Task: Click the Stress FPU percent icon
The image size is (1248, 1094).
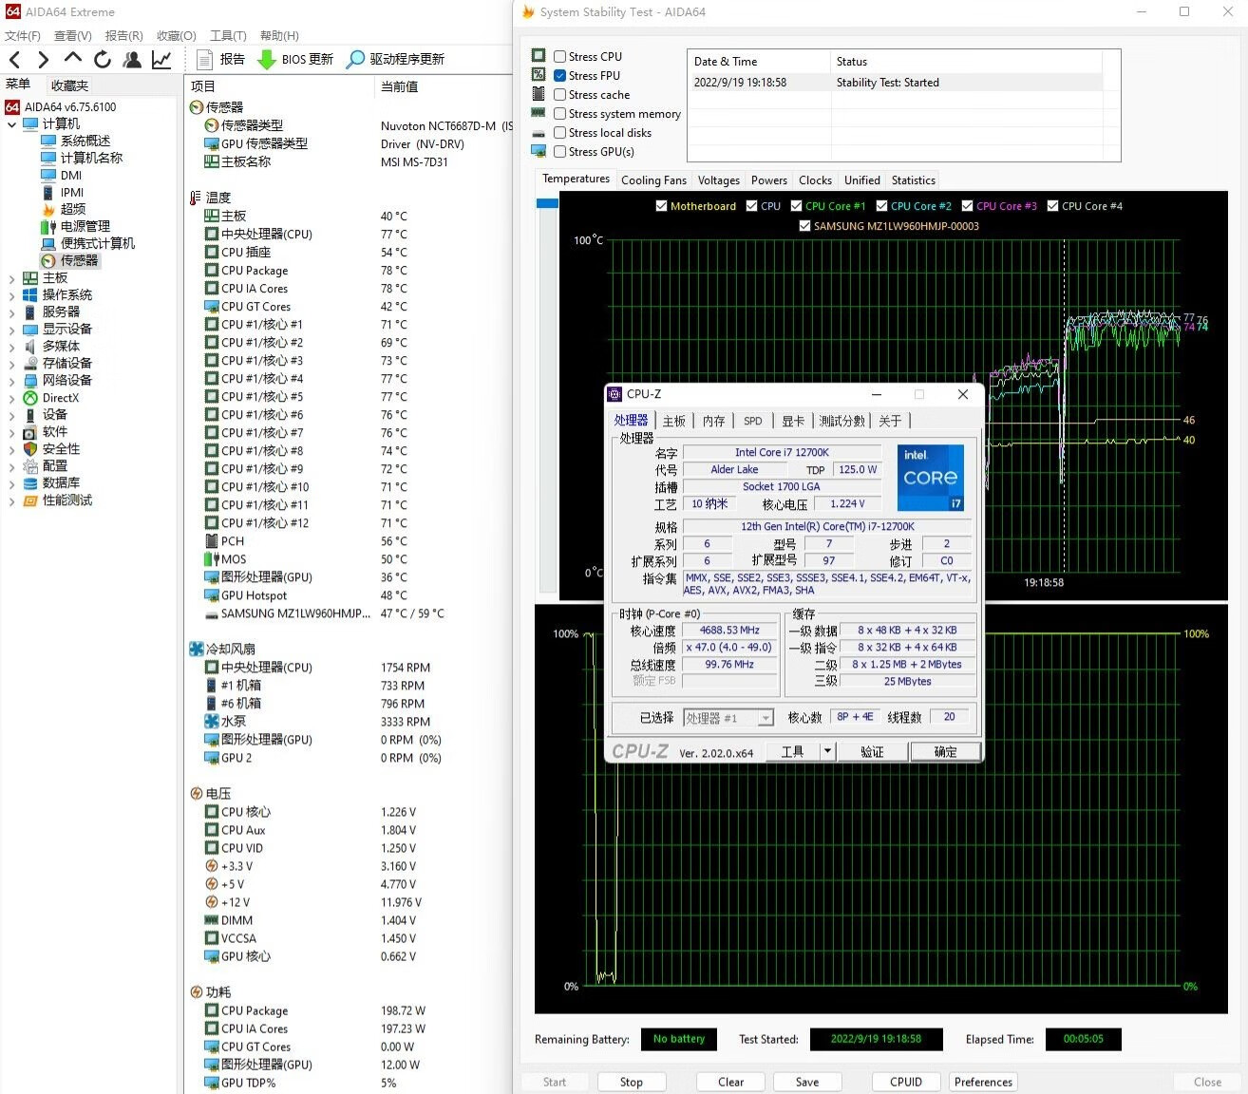Action: [539, 75]
